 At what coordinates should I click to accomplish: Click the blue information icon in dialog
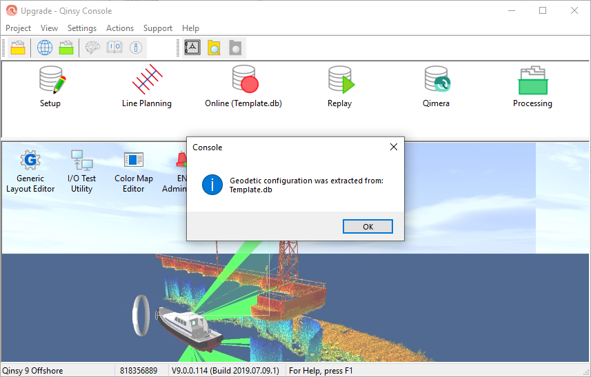click(x=212, y=185)
